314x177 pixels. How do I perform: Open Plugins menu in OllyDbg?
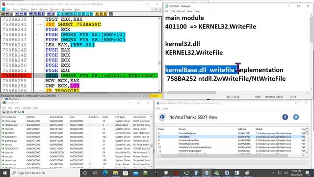44,9
